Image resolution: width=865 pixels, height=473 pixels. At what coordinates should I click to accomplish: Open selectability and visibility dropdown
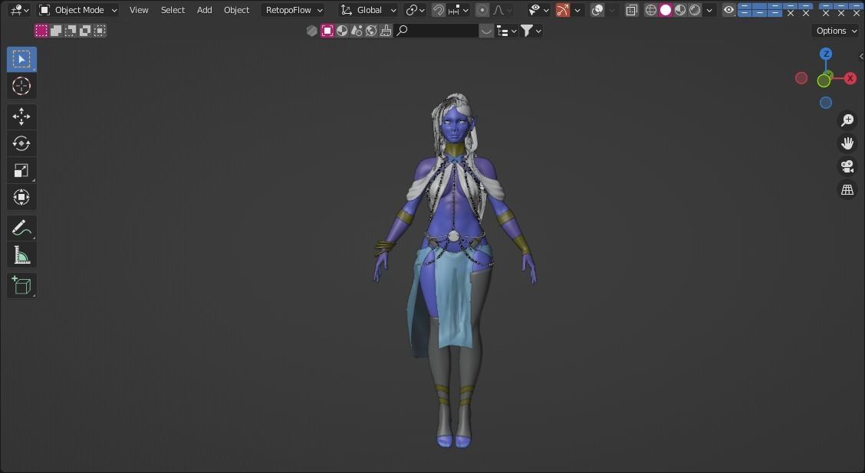click(x=538, y=10)
